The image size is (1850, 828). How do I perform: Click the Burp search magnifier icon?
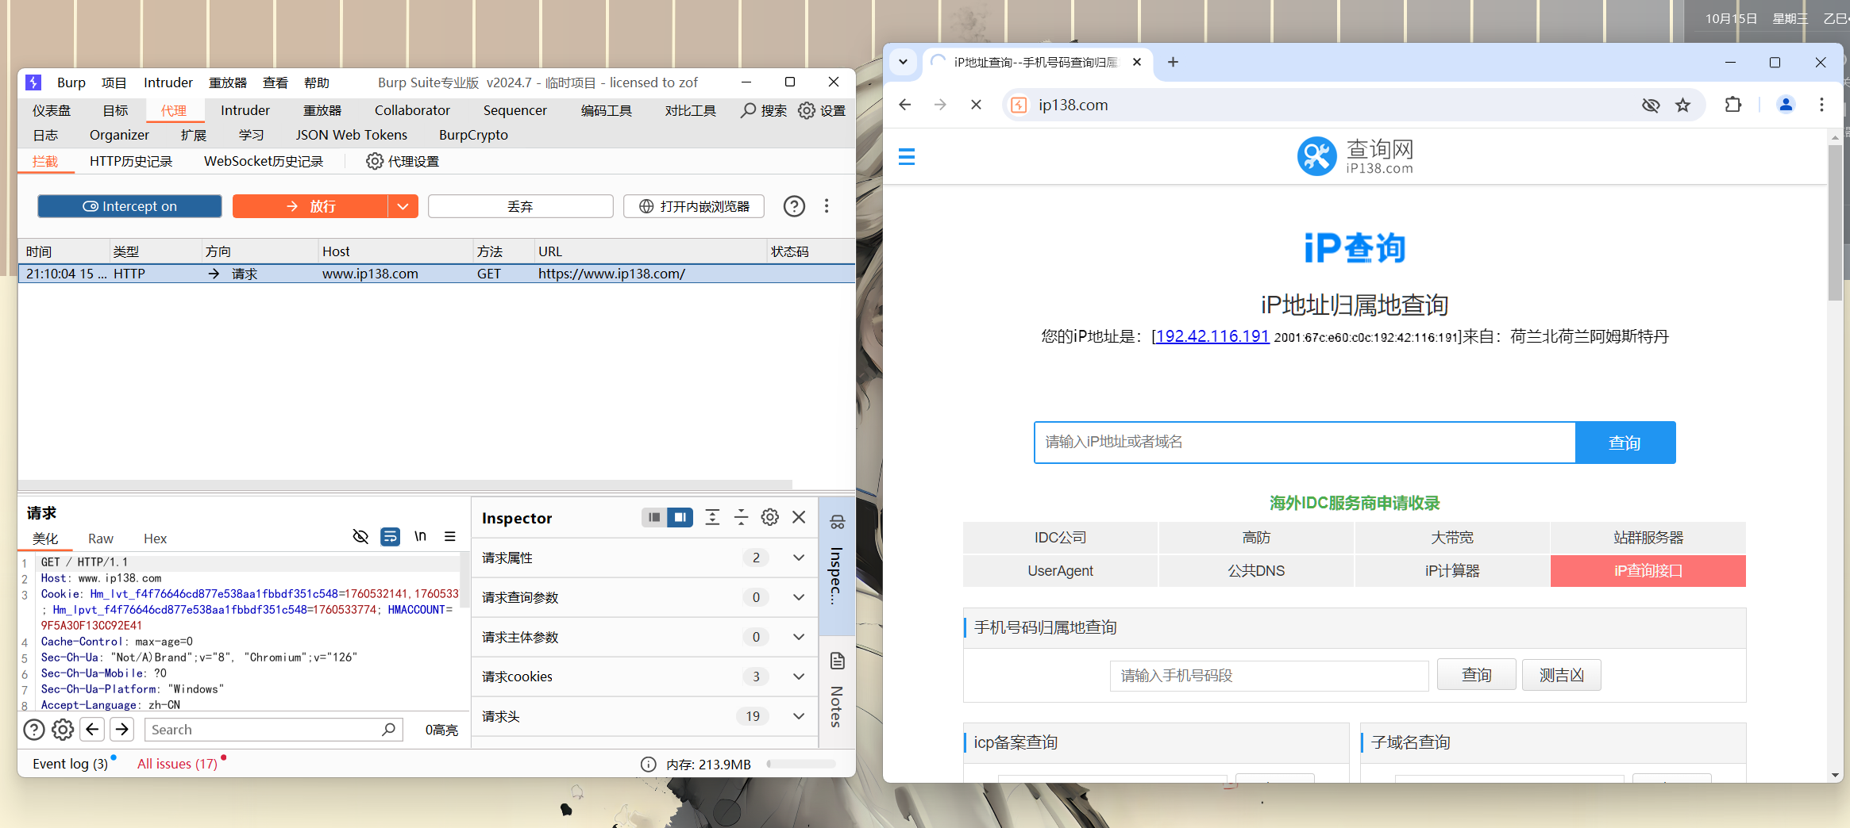[748, 110]
